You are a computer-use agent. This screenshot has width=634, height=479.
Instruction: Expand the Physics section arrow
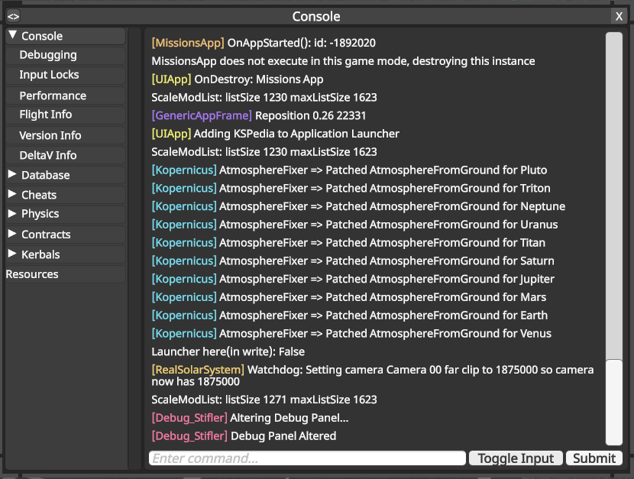click(12, 213)
